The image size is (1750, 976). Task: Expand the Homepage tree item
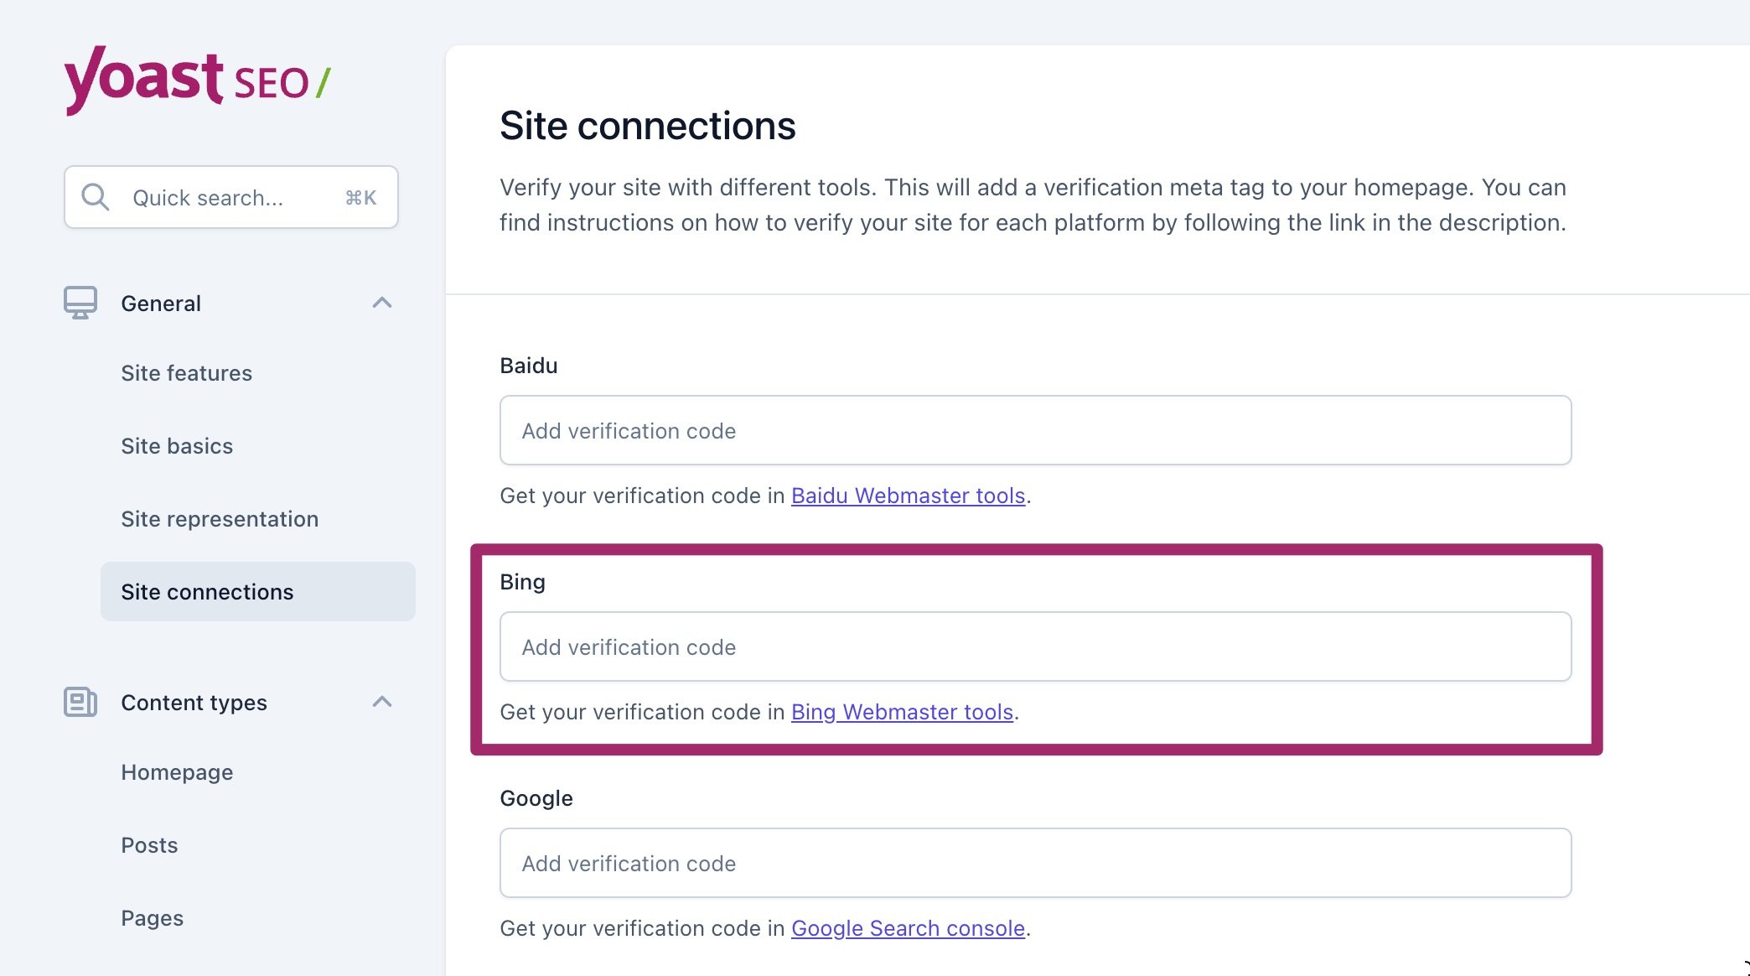point(177,771)
